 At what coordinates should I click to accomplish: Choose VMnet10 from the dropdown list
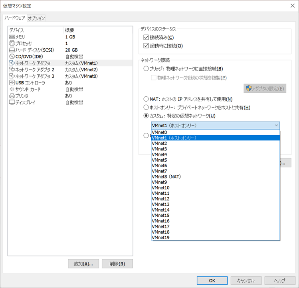[x=216, y=188]
